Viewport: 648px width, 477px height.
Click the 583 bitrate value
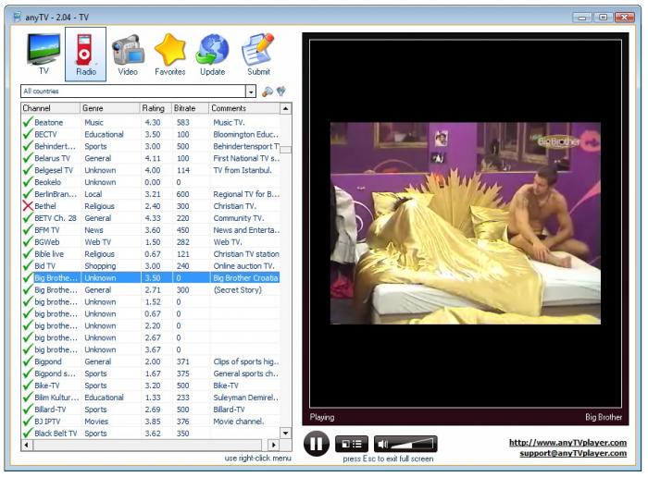coord(182,122)
